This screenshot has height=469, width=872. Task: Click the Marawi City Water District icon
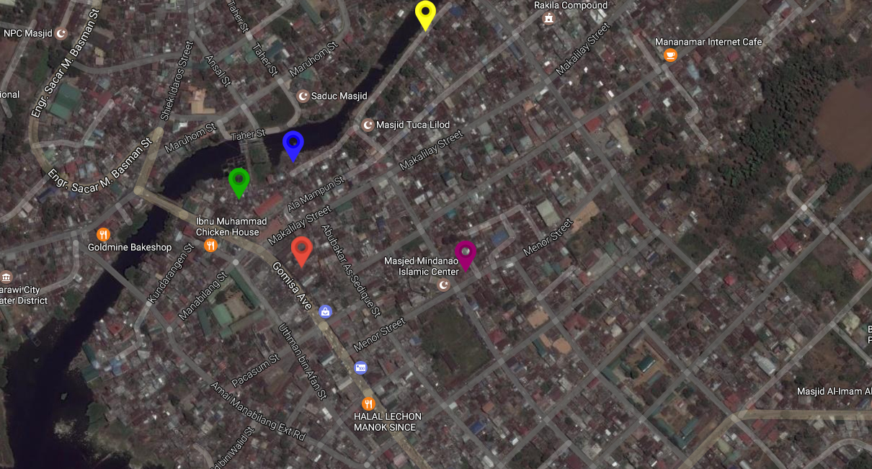click(6, 277)
